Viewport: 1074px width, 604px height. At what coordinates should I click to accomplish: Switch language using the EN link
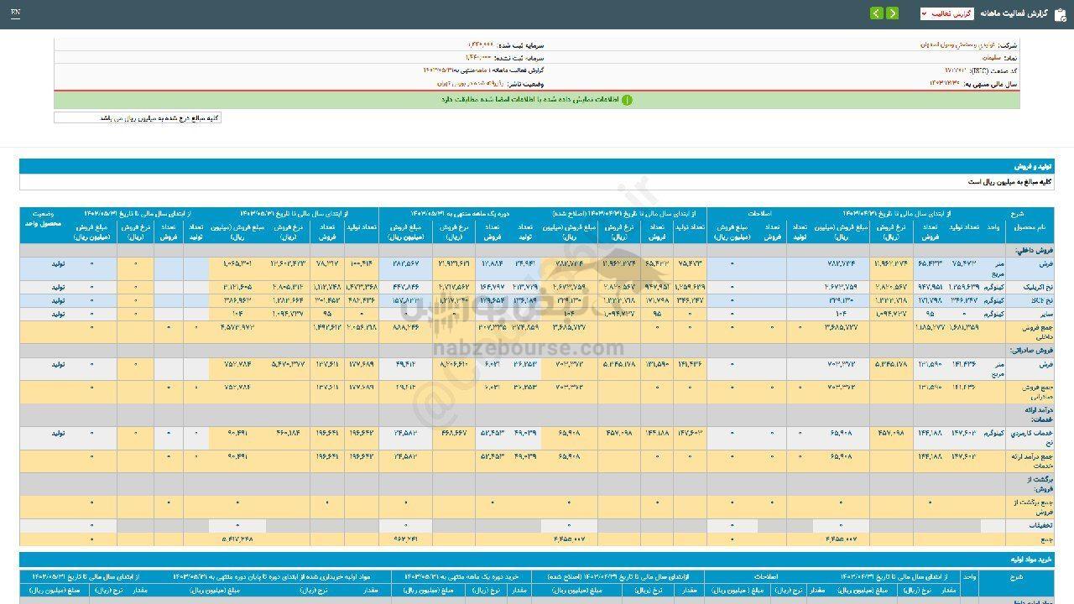click(15, 13)
